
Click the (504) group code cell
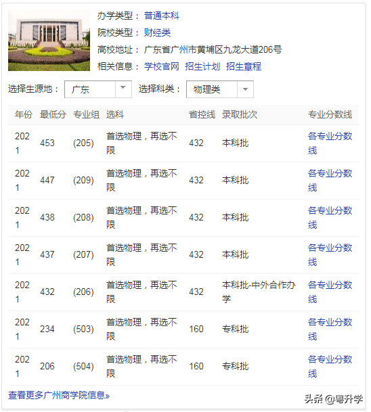tap(83, 366)
